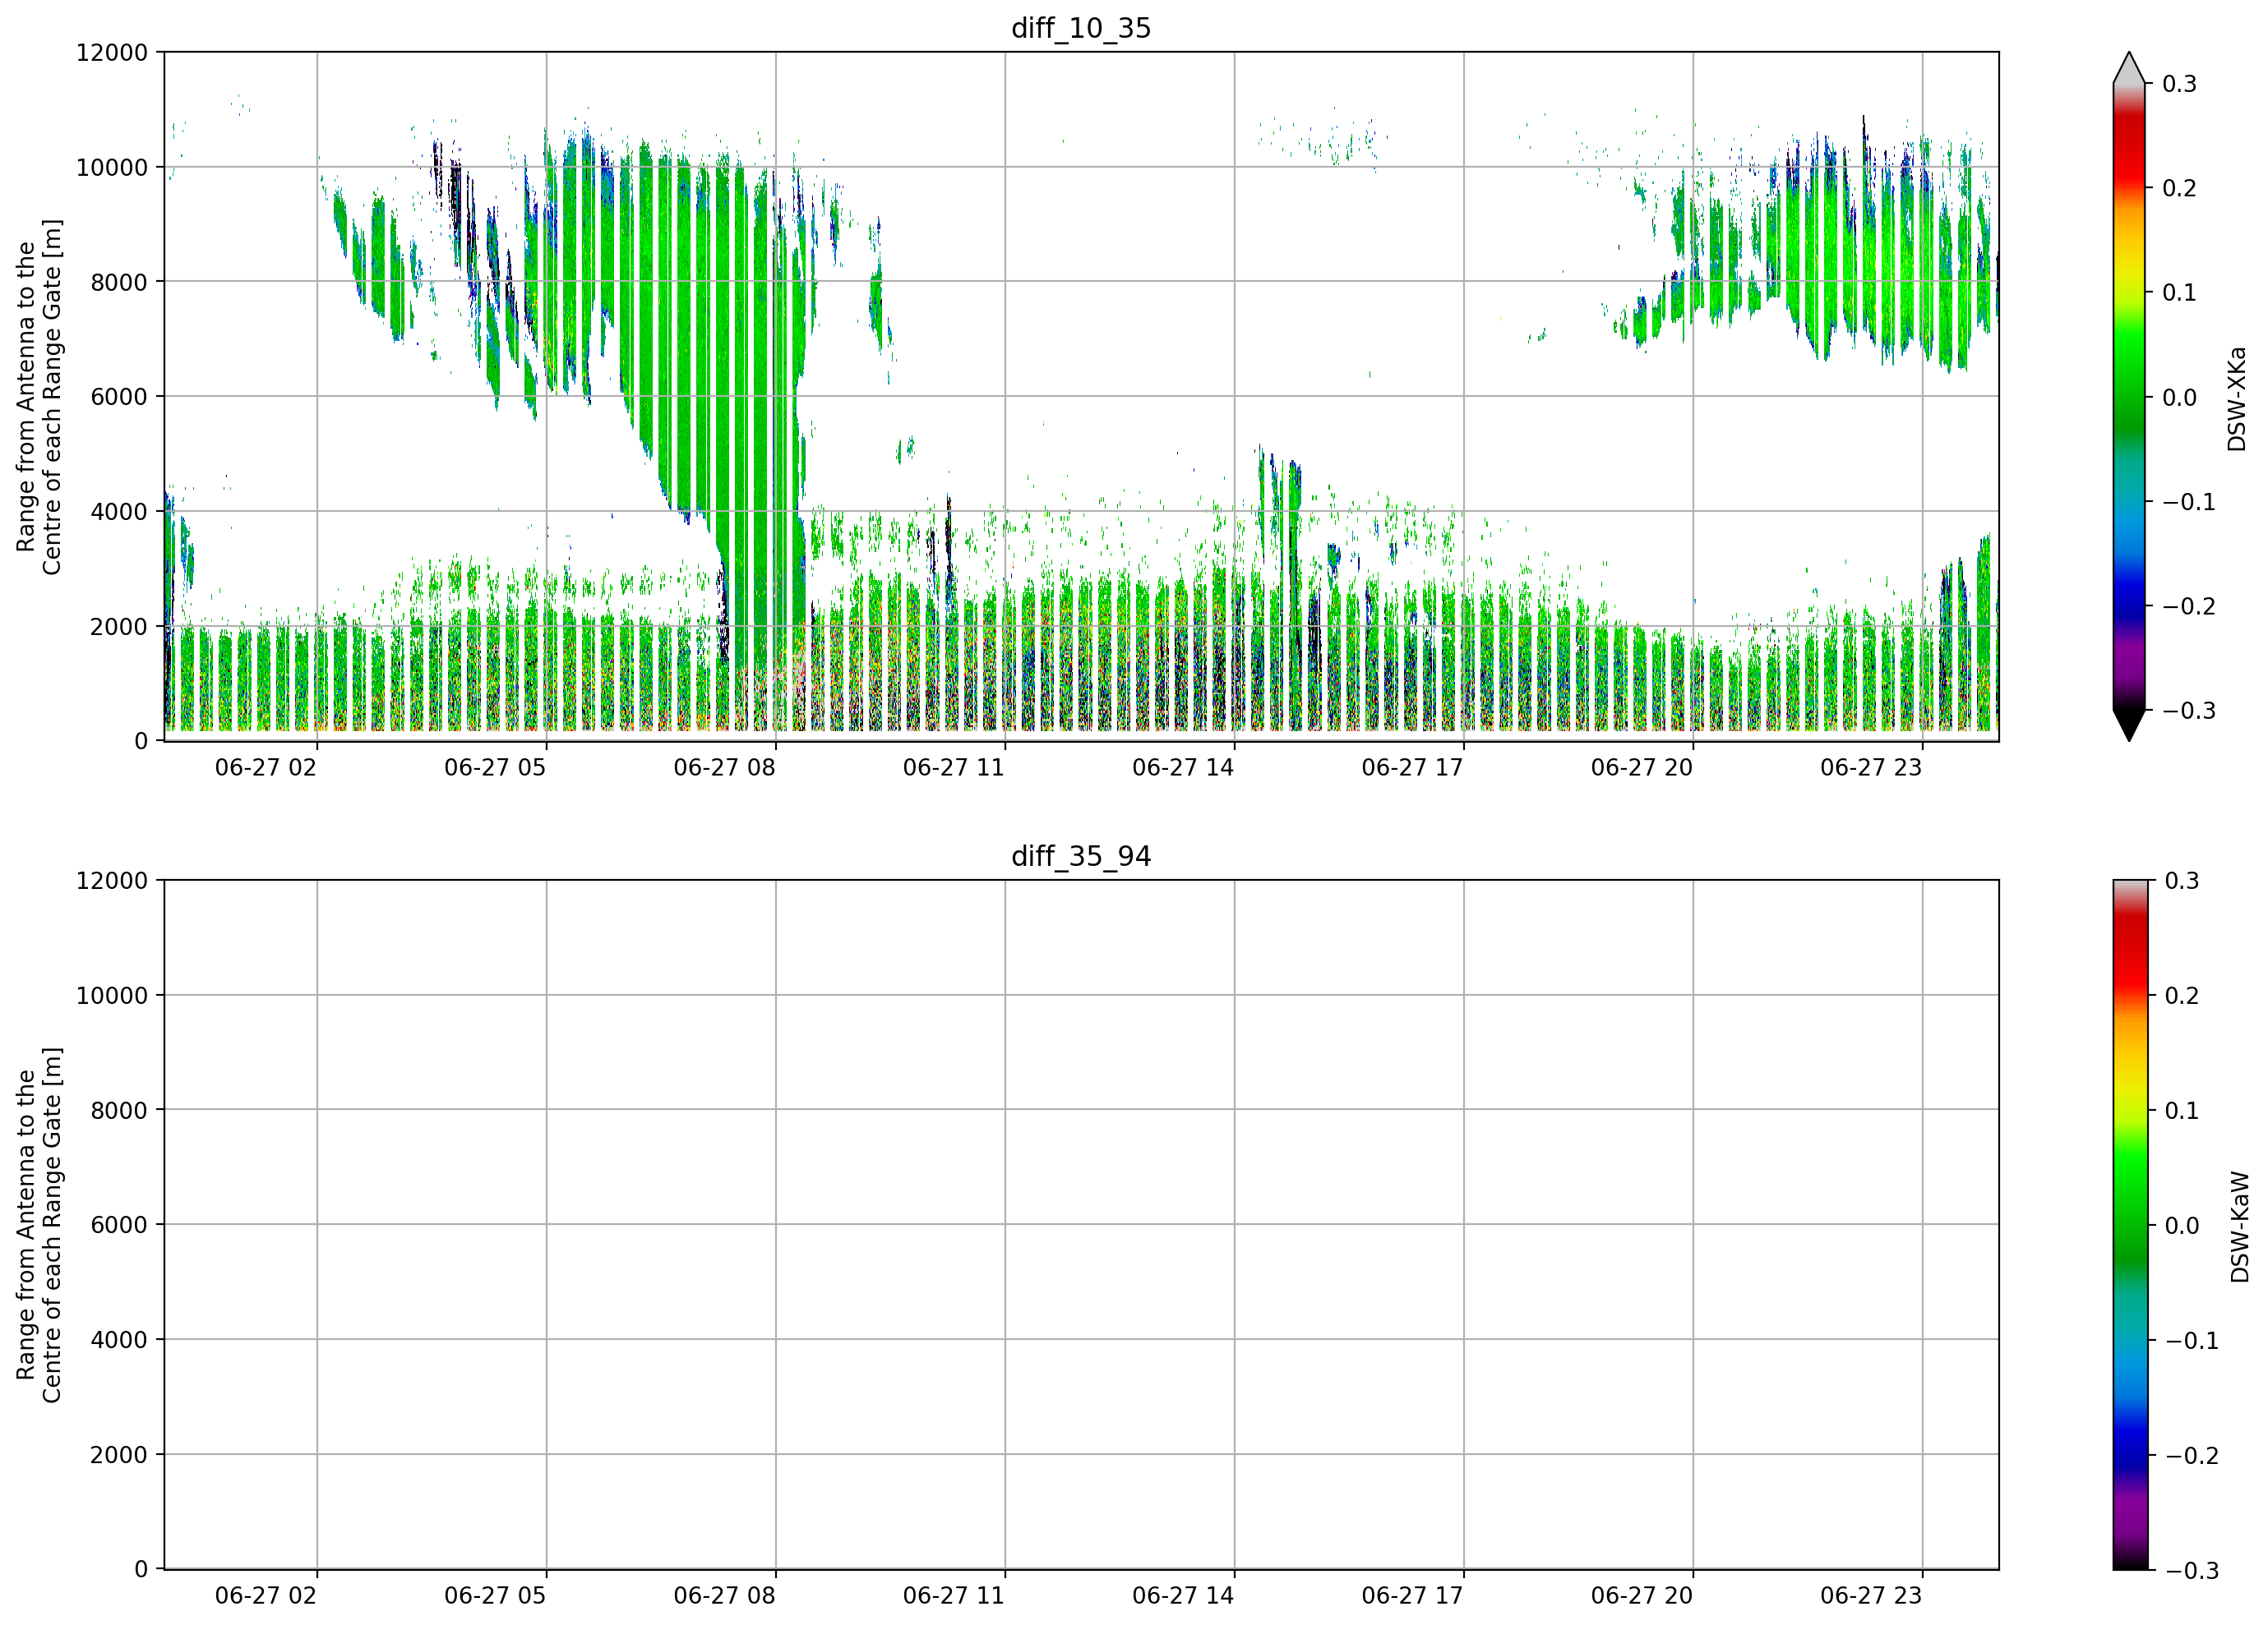The image size is (2268, 1625).
Task: Click "06-27 17" under the diff_10_35 plot
Action: tap(1412, 767)
